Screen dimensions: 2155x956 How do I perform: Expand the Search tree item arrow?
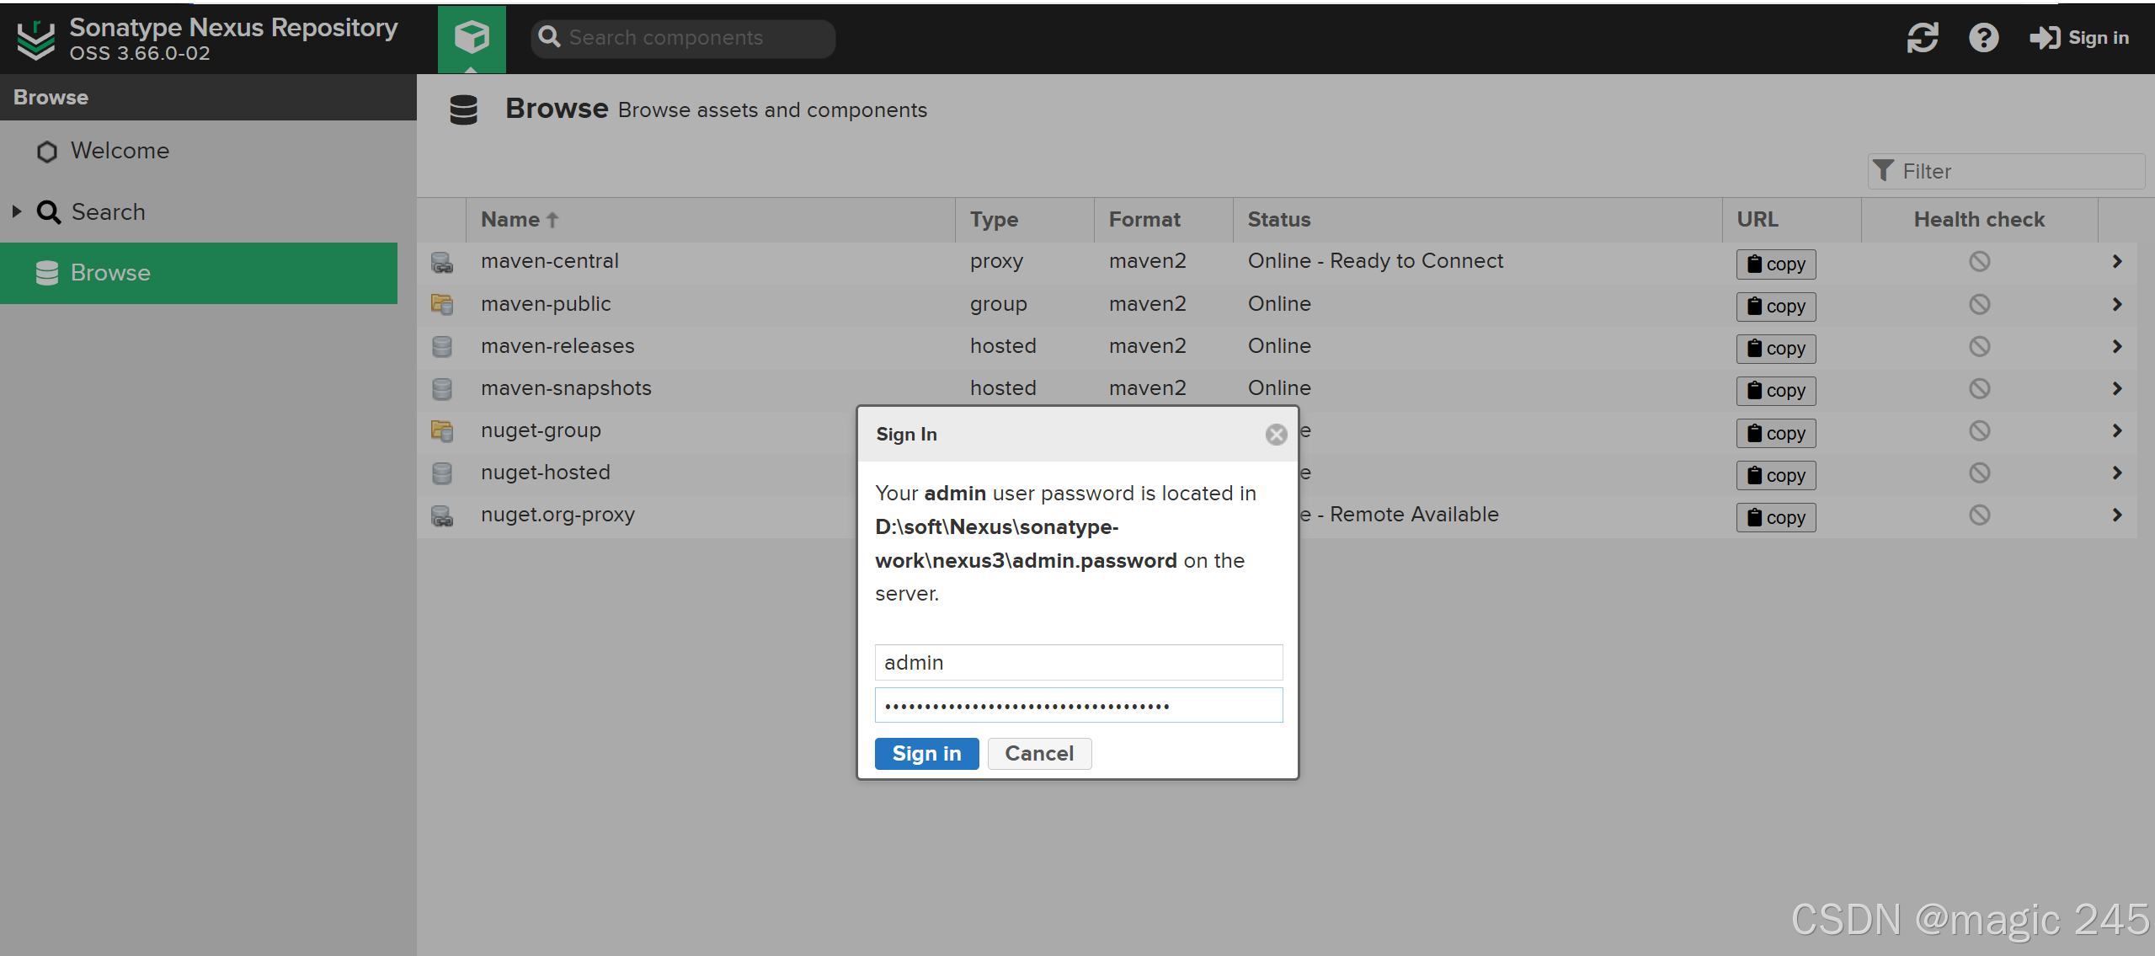(17, 211)
